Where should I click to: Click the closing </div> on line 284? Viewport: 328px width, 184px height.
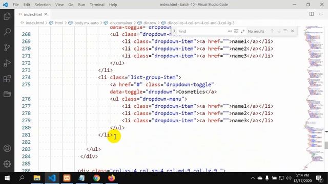pyautogui.click(x=89, y=156)
